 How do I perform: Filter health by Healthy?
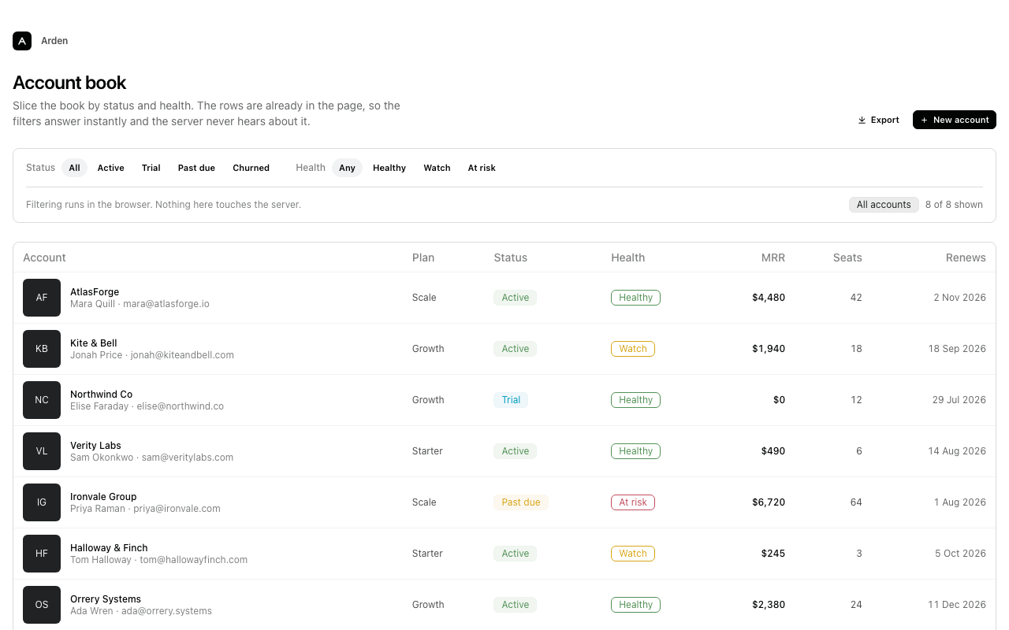389,168
